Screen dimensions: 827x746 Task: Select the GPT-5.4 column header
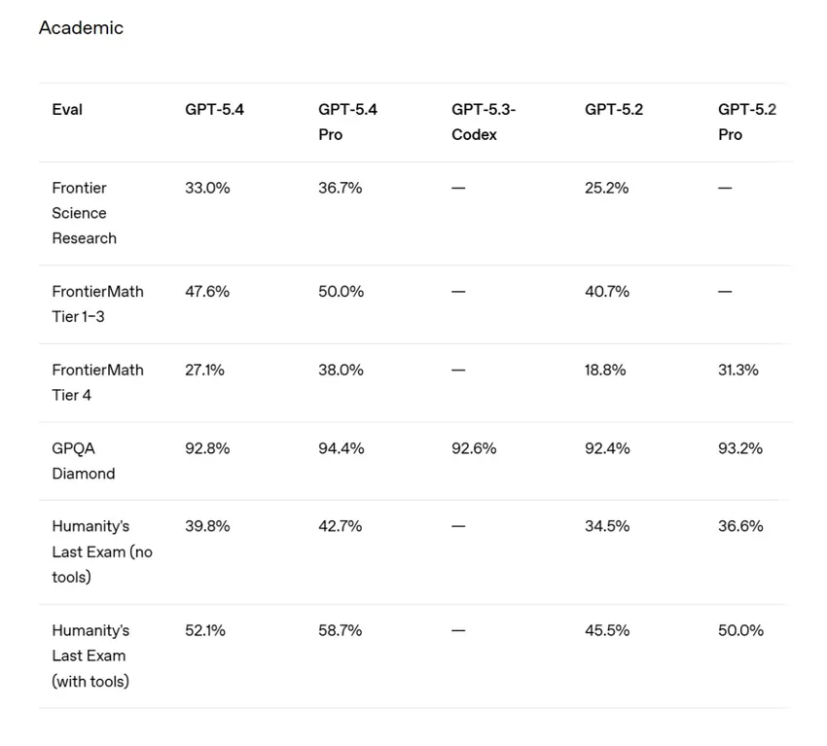point(214,110)
